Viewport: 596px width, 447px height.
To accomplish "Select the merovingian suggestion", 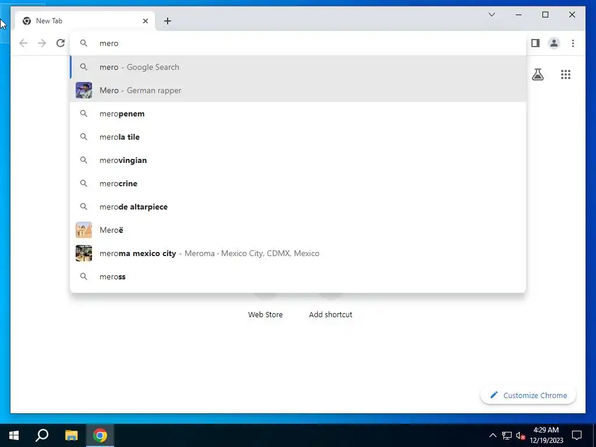I will 298,160.
